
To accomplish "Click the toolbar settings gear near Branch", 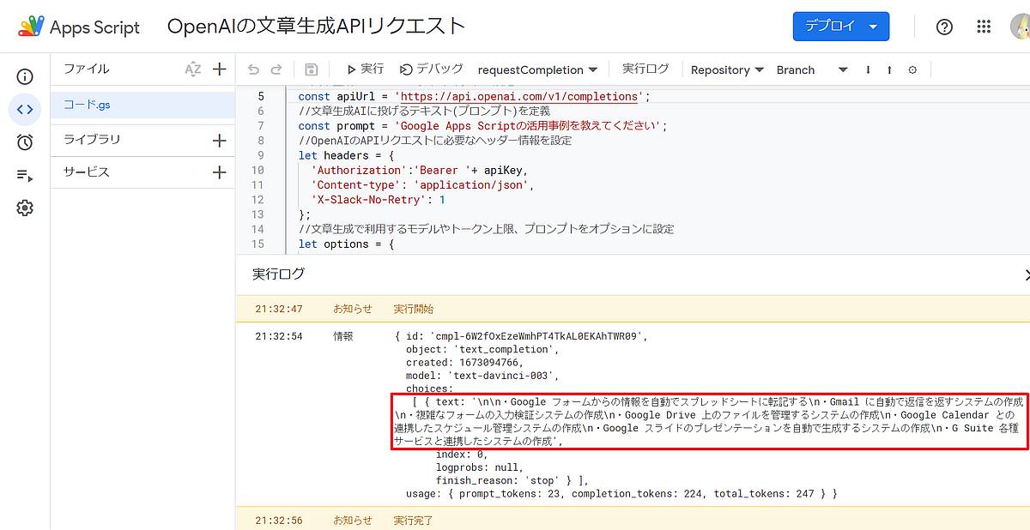I will click(x=912, y=69).
